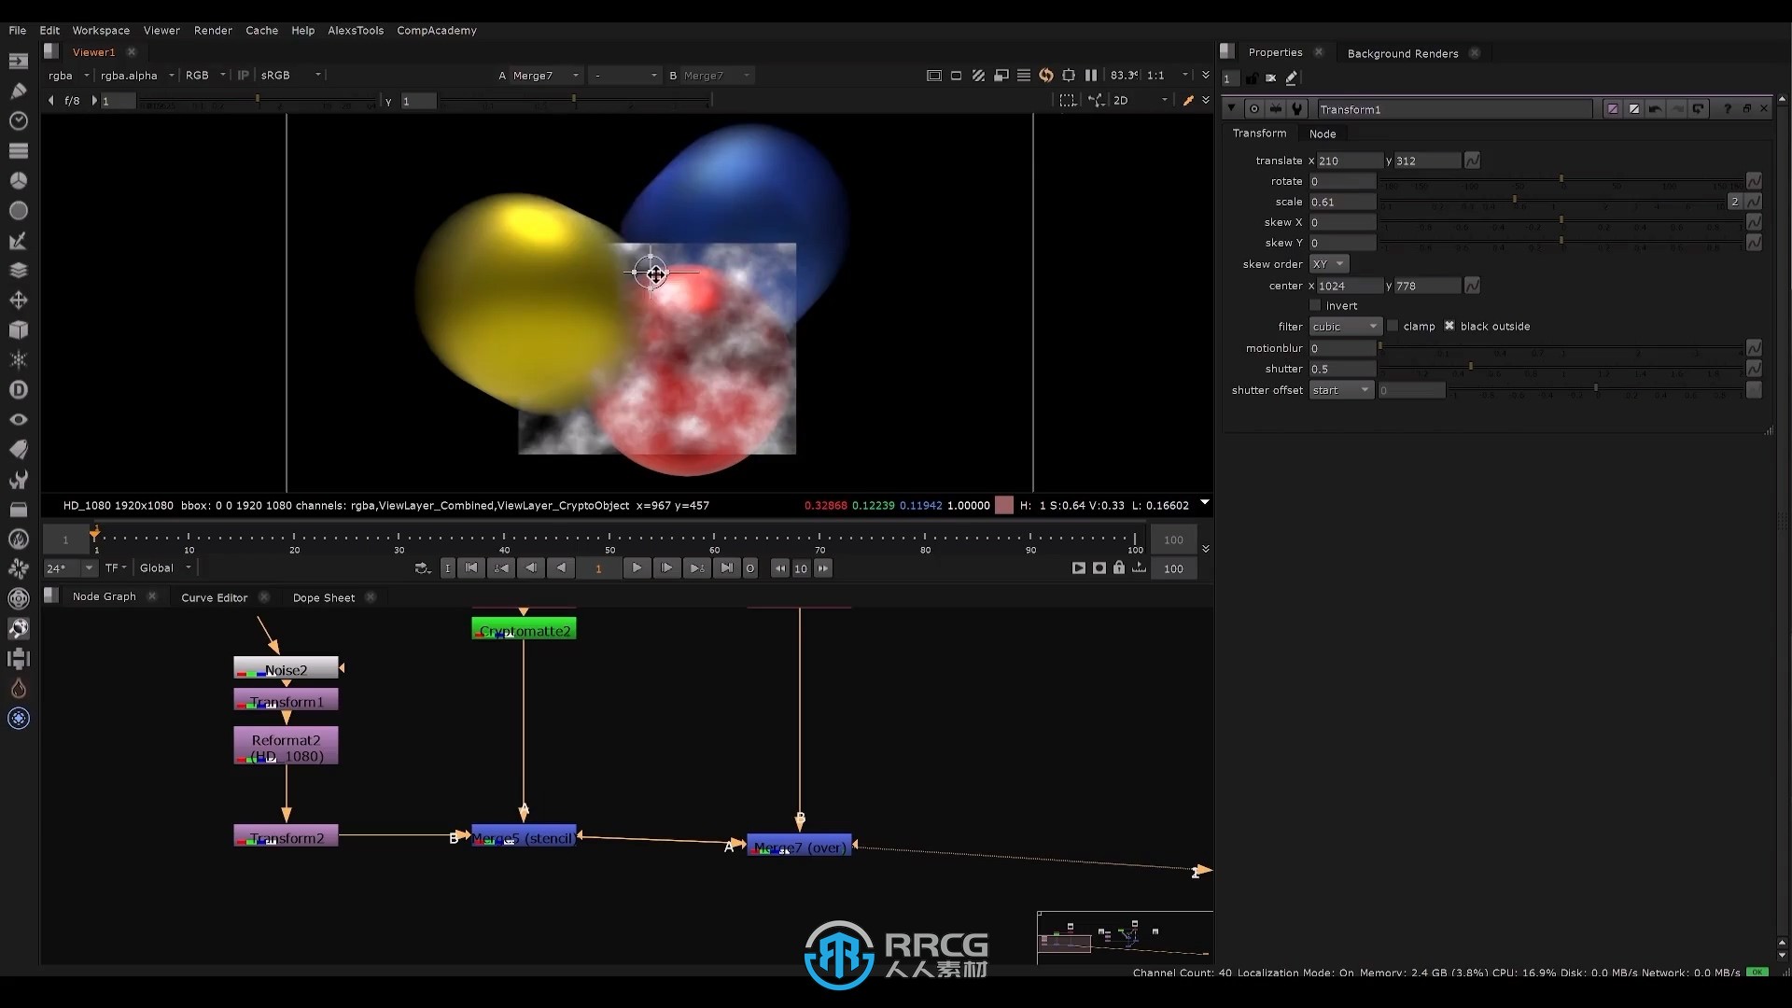Click the wrench icon in Transform1 header
This screenshot has height=1008, width=1792.
[x=1296, y=109]
